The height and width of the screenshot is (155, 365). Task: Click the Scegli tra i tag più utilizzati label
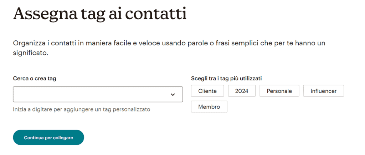226,79
